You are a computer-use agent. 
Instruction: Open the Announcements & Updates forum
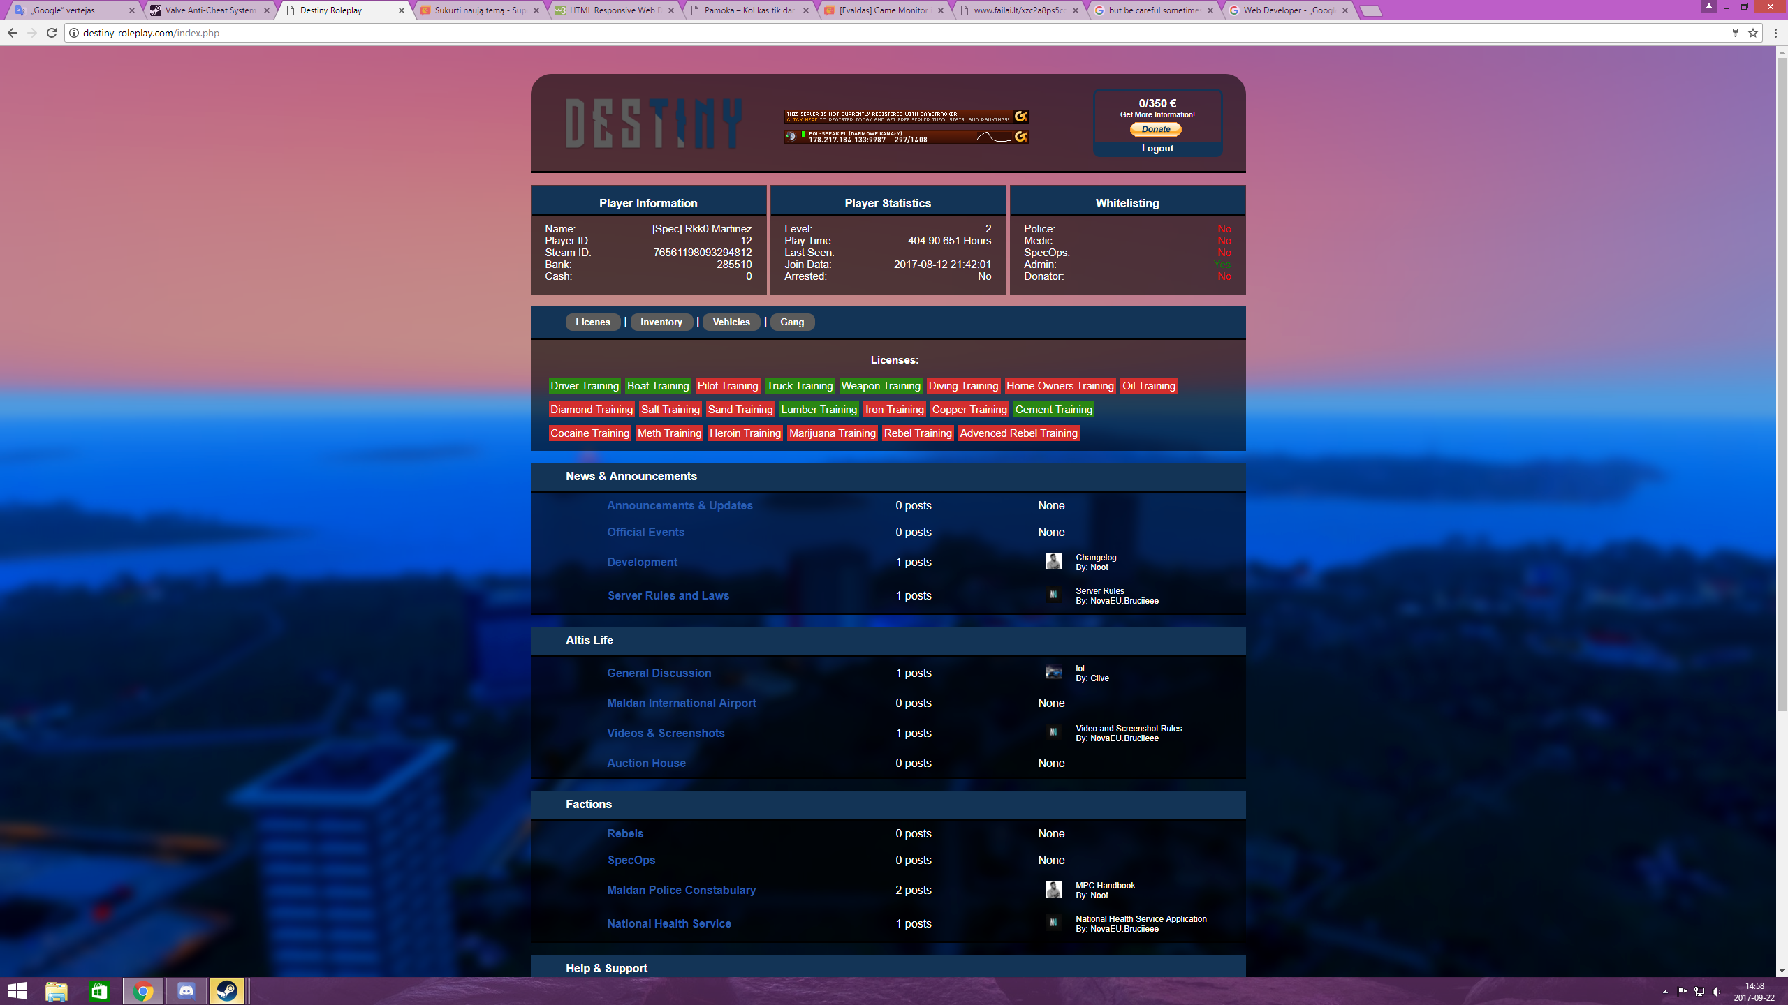(680, 505)
